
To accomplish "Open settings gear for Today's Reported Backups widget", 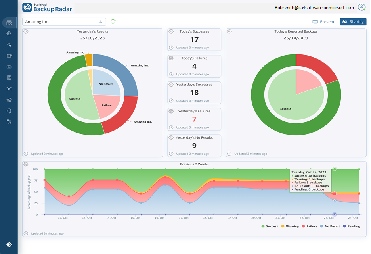I will [x=229, y=31].
